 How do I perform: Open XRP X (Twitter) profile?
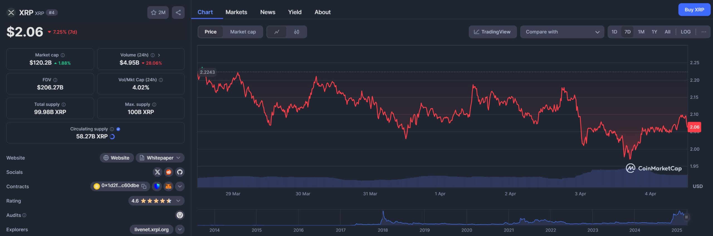[x=157, y=172]
